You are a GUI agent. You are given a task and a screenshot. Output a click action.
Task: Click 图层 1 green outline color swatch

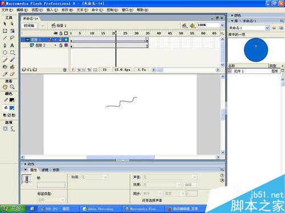(66, 40)
